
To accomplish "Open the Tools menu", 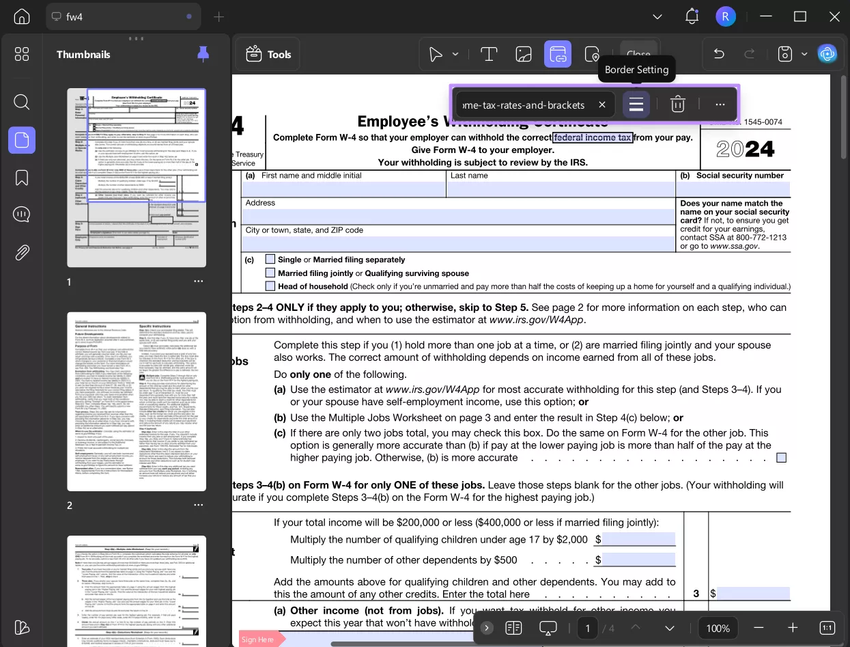I will 268,55.
